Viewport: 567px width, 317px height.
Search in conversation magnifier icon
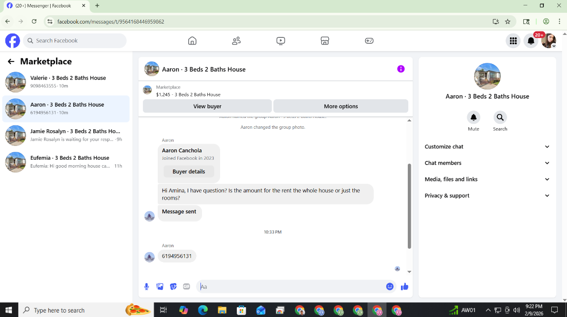point(500,117)
